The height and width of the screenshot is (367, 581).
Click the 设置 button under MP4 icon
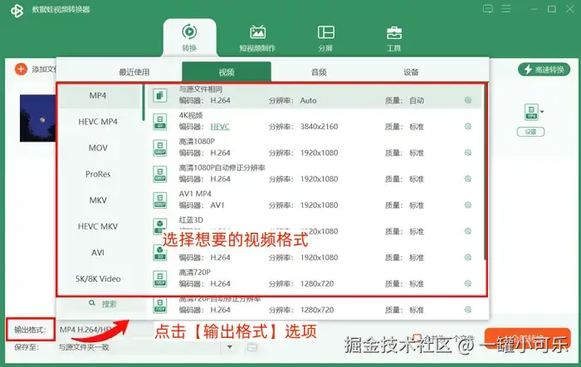click(x=530, y=132)
